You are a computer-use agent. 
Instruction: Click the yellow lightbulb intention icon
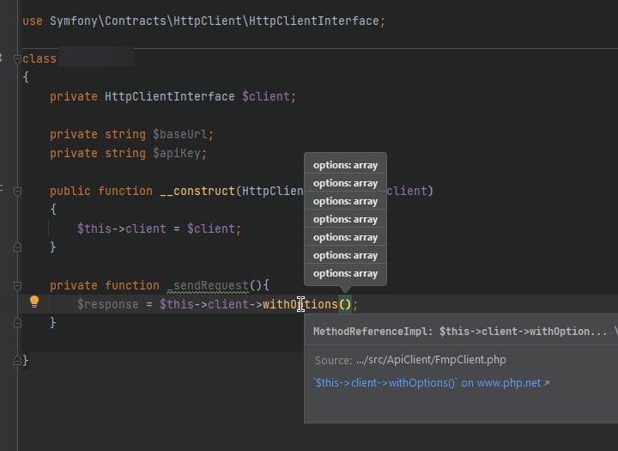pyautogui.click(x=34, y=302)
